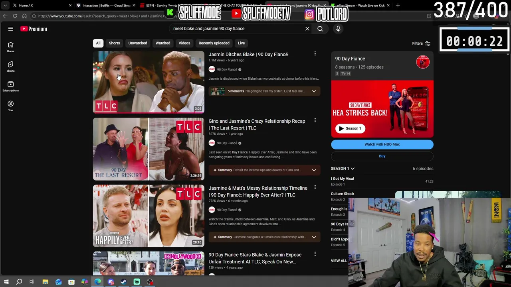Open more options for Gino and Jasmine recap
Image resolution: width=511 pixels, height=287 pixels.
coord(315,120)
